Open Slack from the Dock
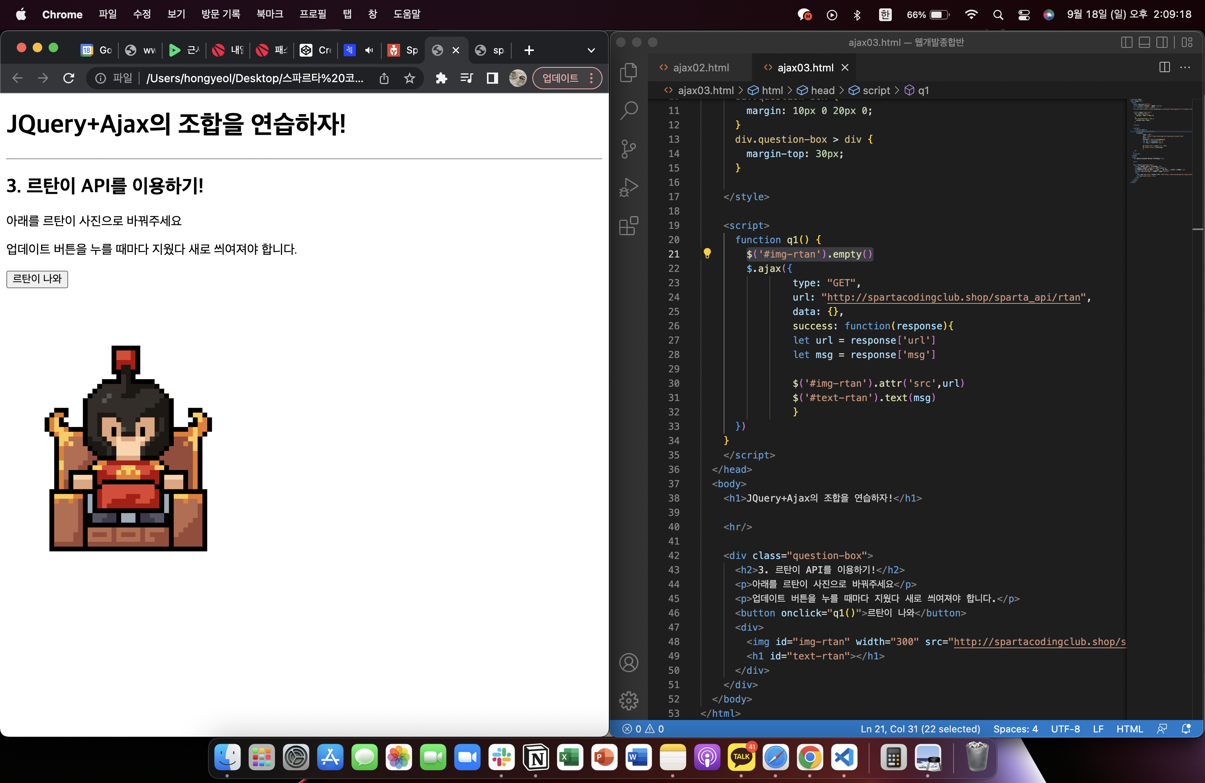 [501, 757]
